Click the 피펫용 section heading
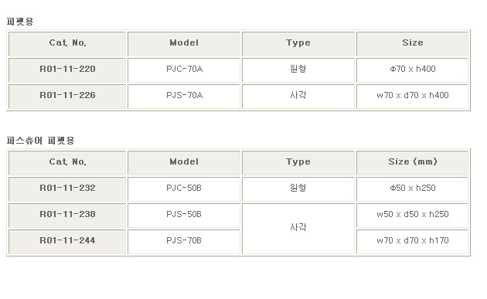The image size is (487, 299). [20, 22]
